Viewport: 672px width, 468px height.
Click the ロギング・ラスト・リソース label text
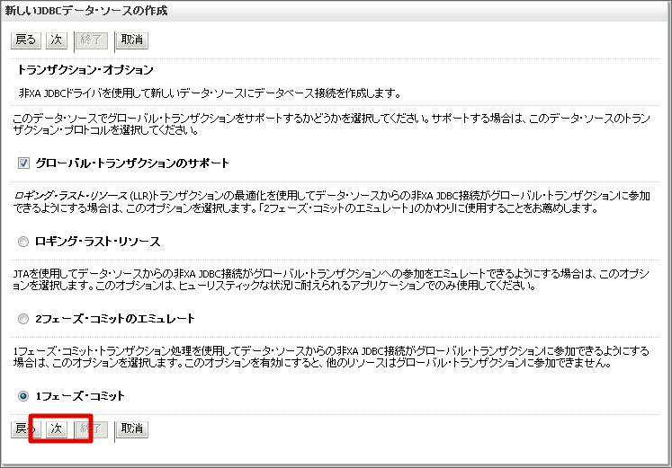click(x=98, y=242)
